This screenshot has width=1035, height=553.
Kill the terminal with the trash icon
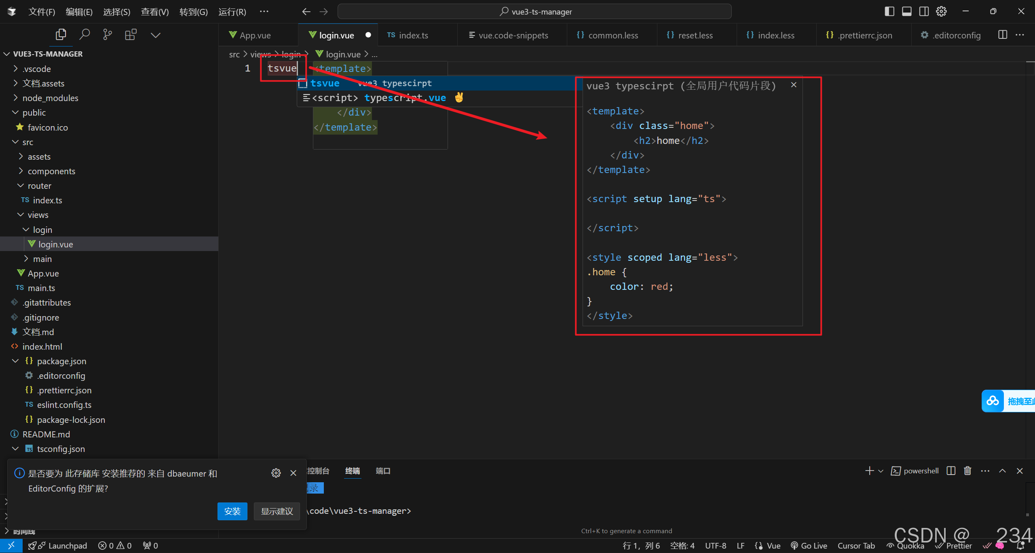(x=967, y=471)
